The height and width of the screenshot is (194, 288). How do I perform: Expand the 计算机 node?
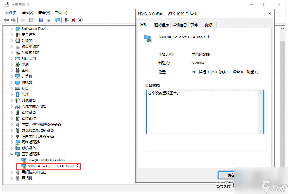pos(12,77)
